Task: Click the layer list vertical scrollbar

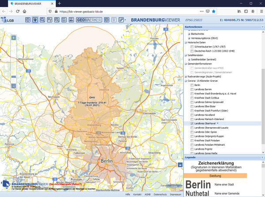Action: pyautogui.click(x=263, y=106)
